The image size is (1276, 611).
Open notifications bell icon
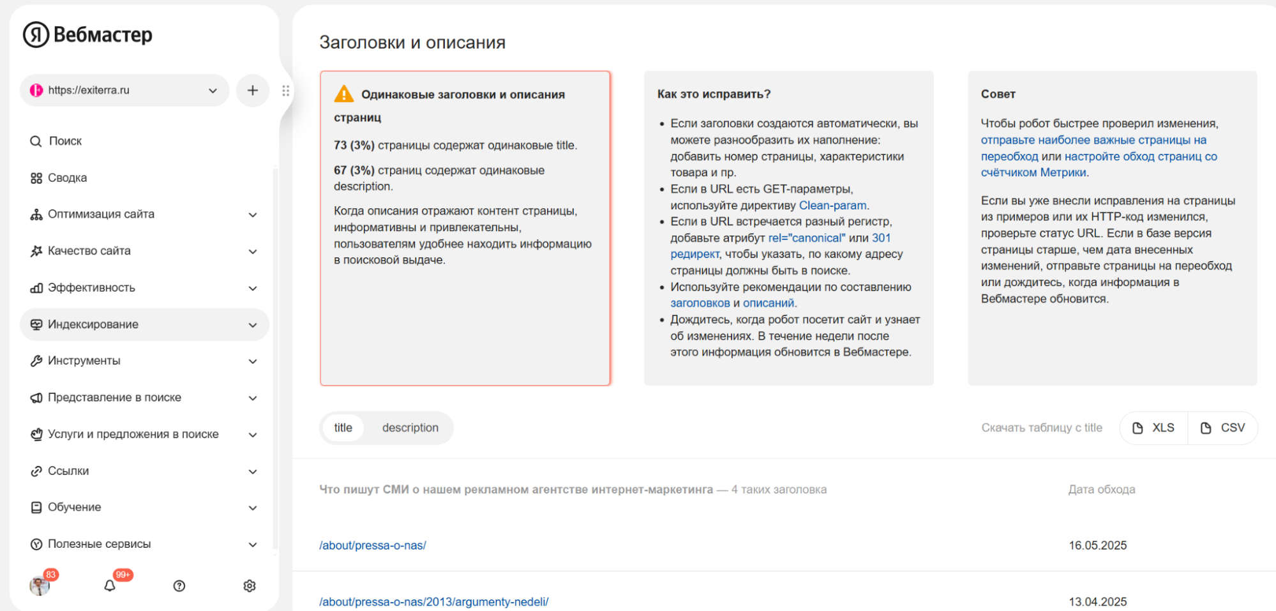110,585
